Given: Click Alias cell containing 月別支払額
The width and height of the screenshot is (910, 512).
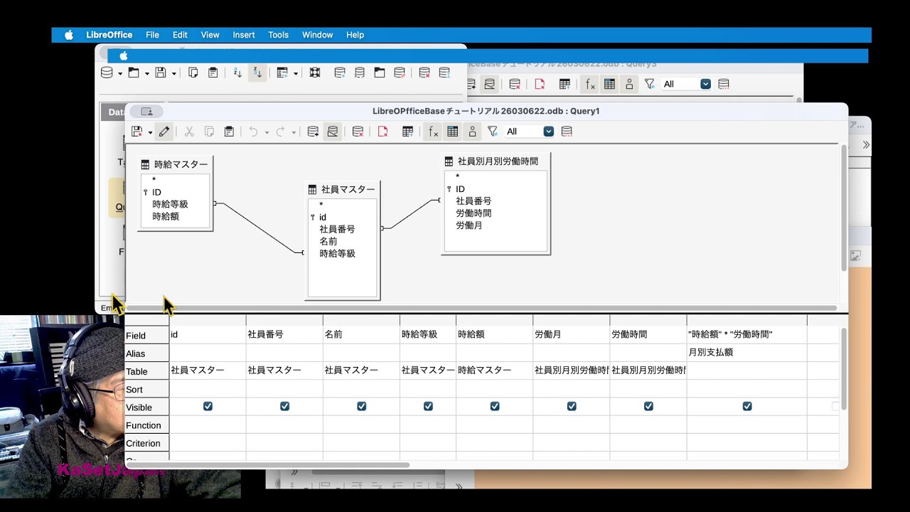Looking at the screenshot, I should (746, 353).
